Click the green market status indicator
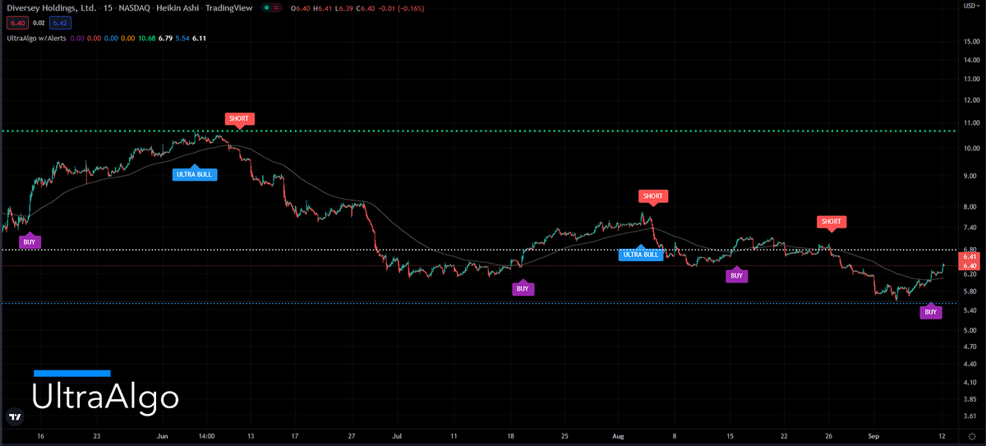Screen dimensions: 986x446 (267, 9)
